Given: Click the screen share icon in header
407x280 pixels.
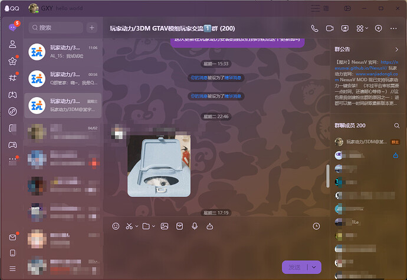Looking at the screenshot, I should point(346,28).
